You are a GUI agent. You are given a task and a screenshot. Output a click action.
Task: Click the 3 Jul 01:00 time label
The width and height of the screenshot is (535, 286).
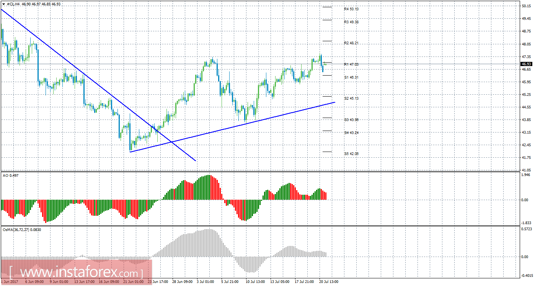click(x=206, y=282)
